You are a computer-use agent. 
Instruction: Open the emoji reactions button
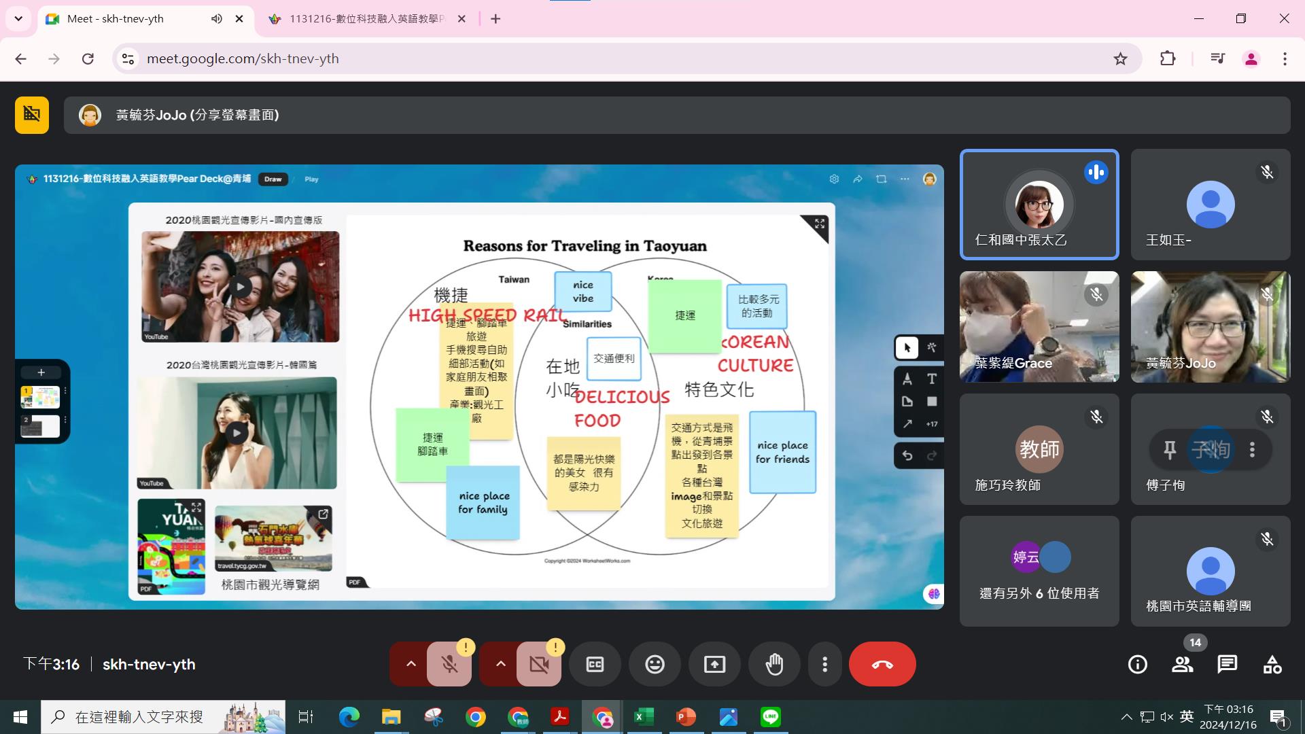(x=655, y=664)
